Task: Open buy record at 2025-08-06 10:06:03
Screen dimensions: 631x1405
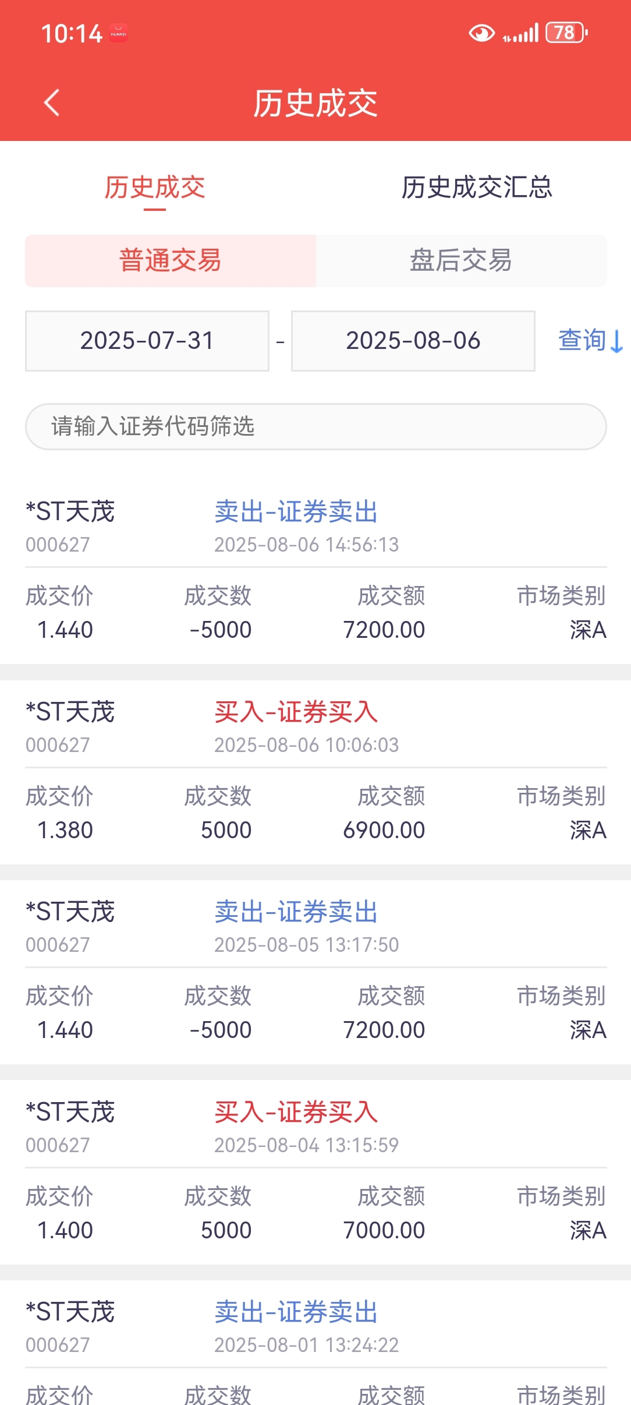Action: point(316,772)
